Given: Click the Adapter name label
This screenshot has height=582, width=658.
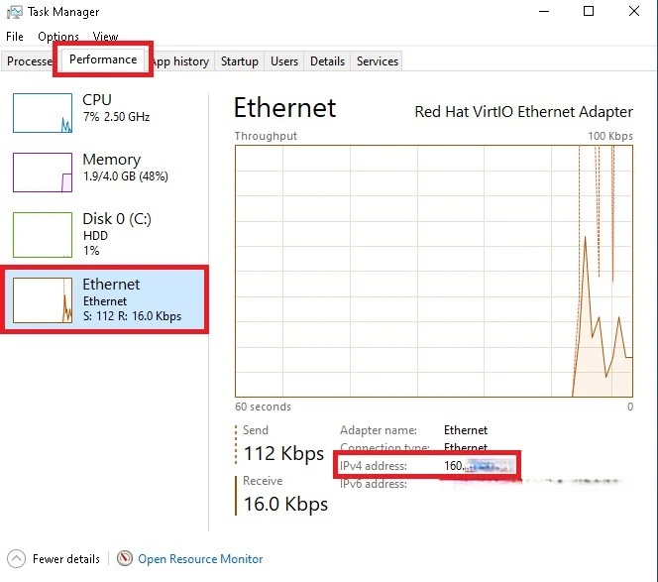Looking at the screenshot, I should coord(379,430).
